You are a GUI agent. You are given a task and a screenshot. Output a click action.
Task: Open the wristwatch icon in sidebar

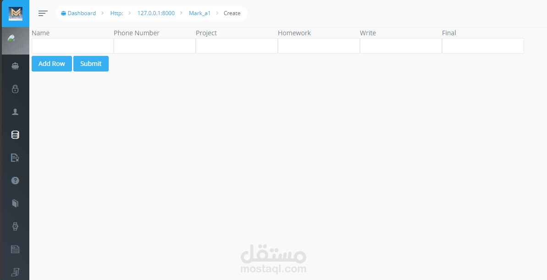[15, 226]
